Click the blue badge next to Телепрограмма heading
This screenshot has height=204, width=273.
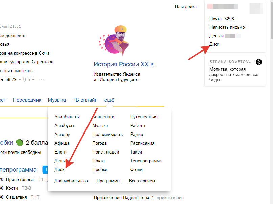pyautogui.click(x=45, y=169)
